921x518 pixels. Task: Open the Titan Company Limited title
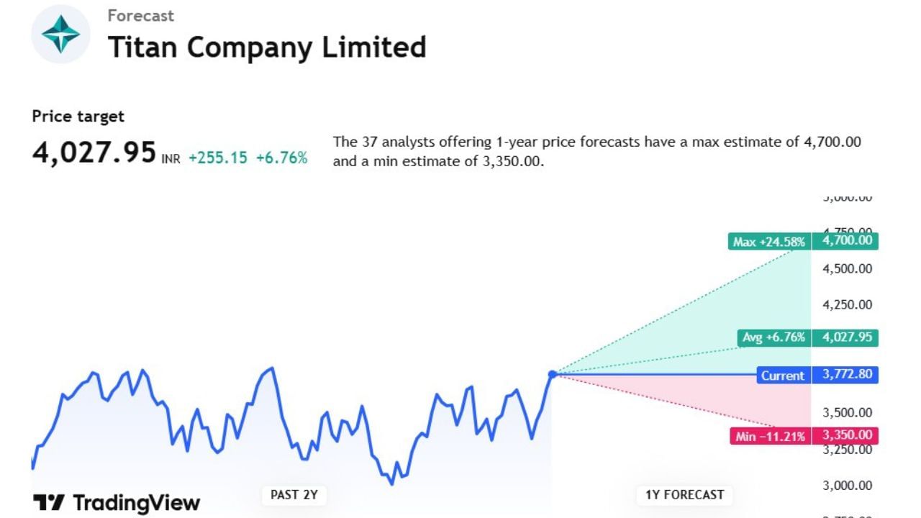[267, 47]
